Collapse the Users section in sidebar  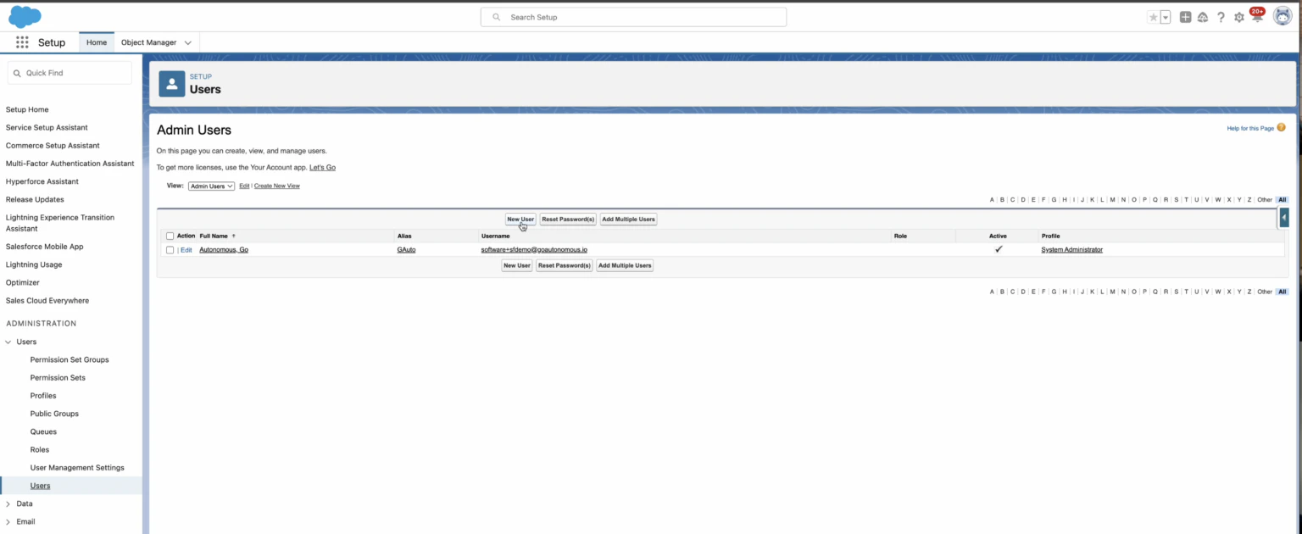pyautogui.click(x=8, y=342)
